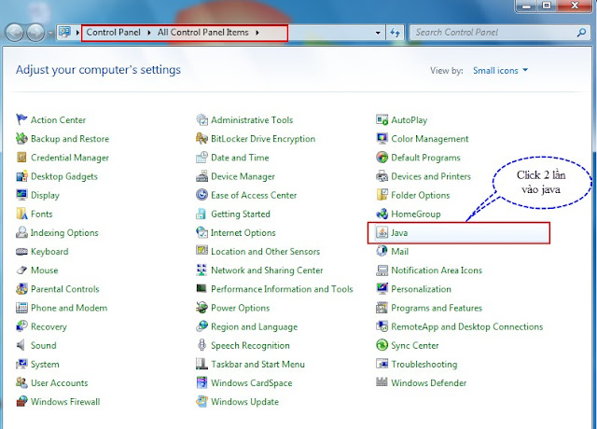Open the Action Center flag icon
Viewport: 597px width, 429px height.
pos(21,119)
